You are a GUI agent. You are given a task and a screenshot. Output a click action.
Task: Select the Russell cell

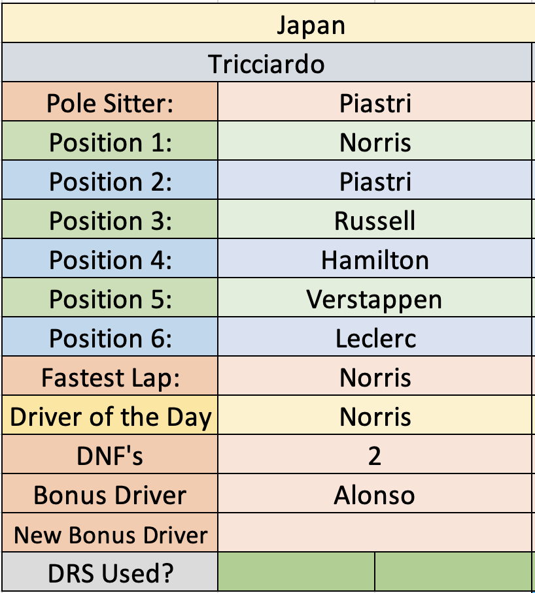[x=375, y=219]
